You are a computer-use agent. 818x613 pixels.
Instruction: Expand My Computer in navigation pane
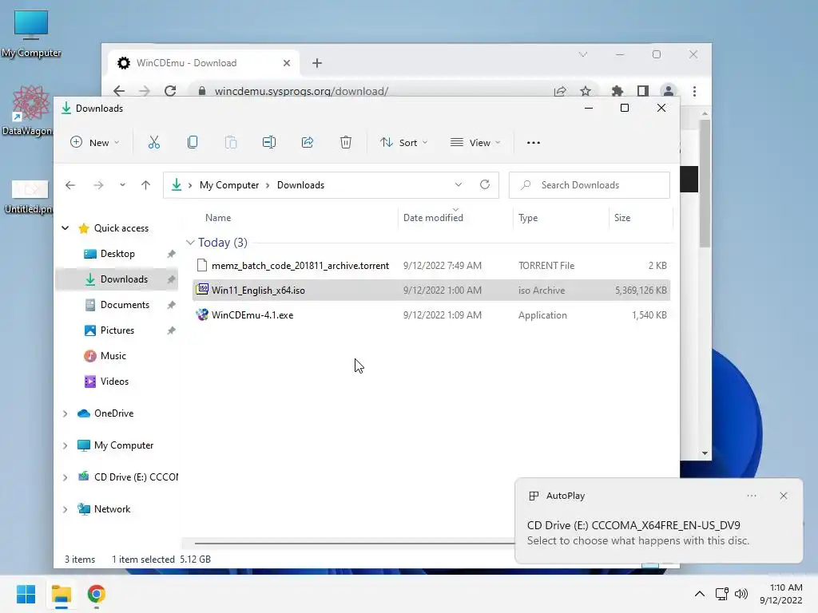coord(66,445)
